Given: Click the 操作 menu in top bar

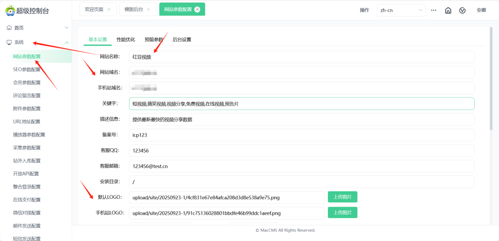Looking at the screenshot, I should 365,10.
